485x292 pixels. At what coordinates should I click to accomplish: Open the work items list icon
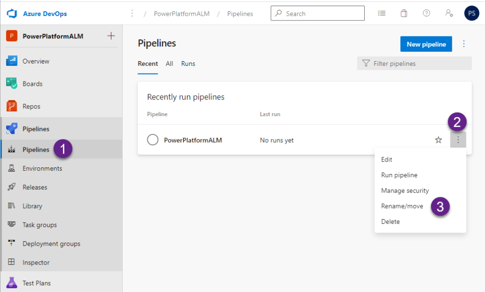tap(381, 14)
